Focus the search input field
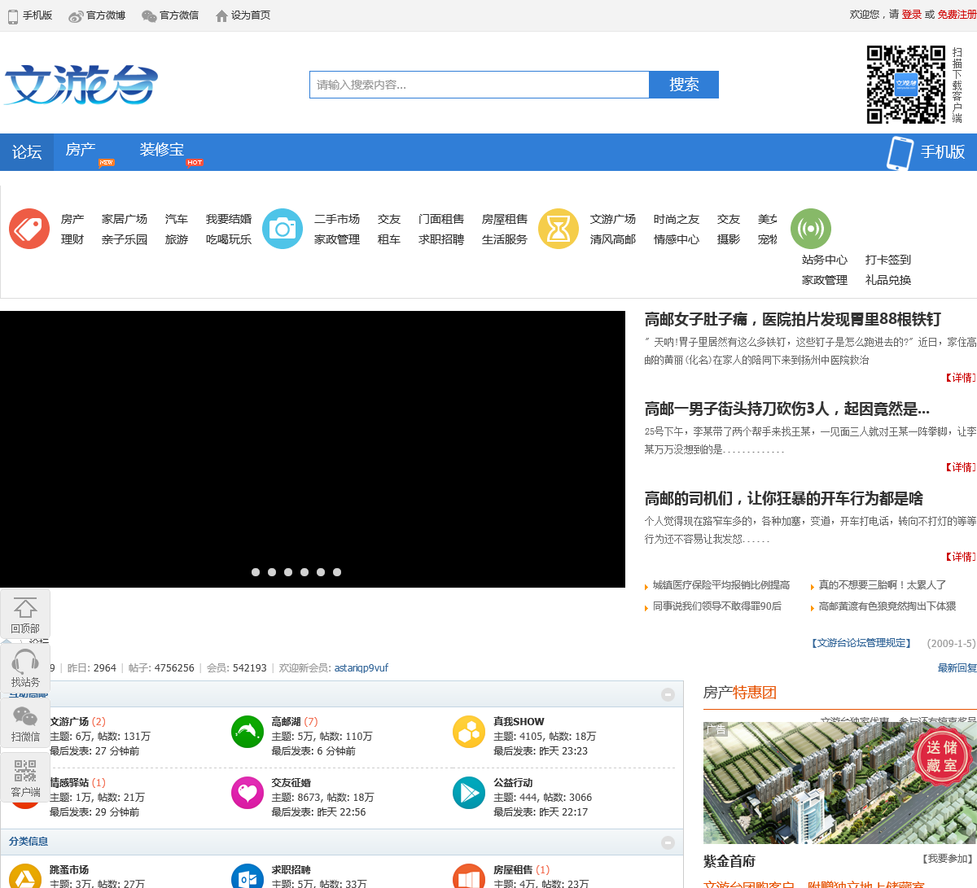The width and height of the screenshot is (977, 888). click(480, 85)
